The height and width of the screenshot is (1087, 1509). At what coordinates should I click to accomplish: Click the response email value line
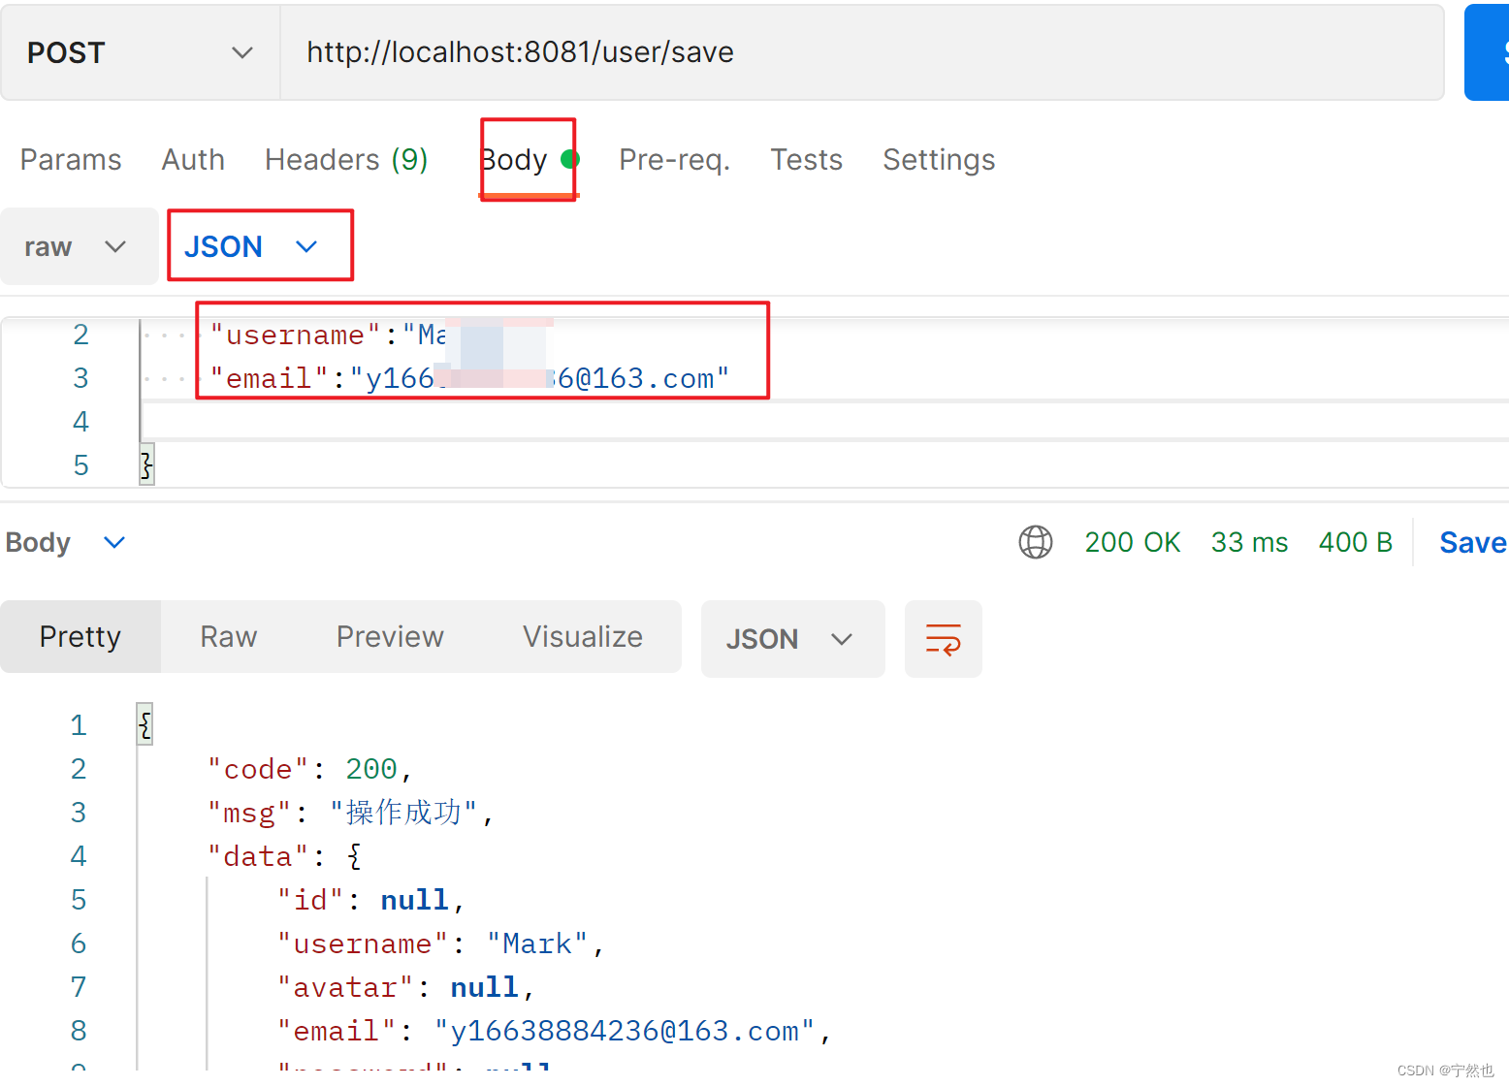click(555, 1031)
